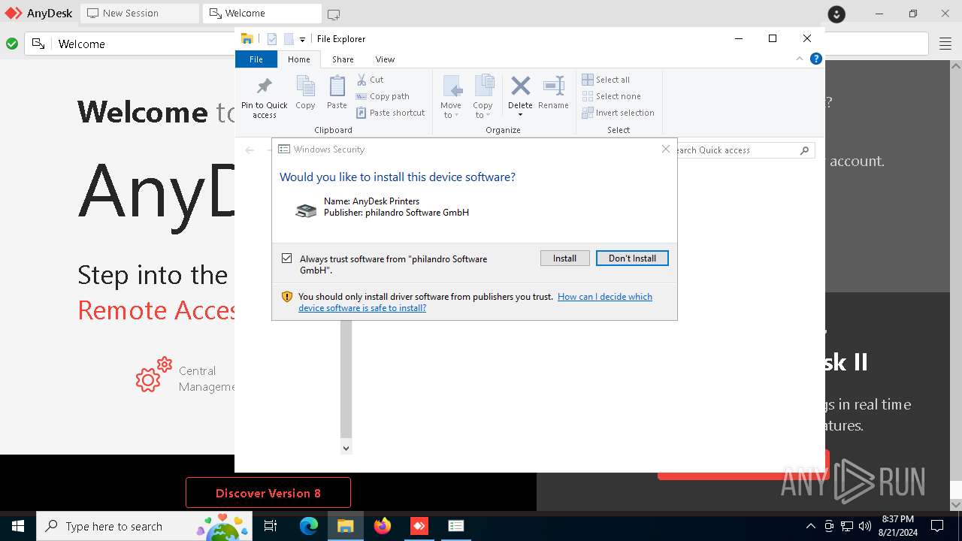Click the Properties quick access icon

pos(272,39)
